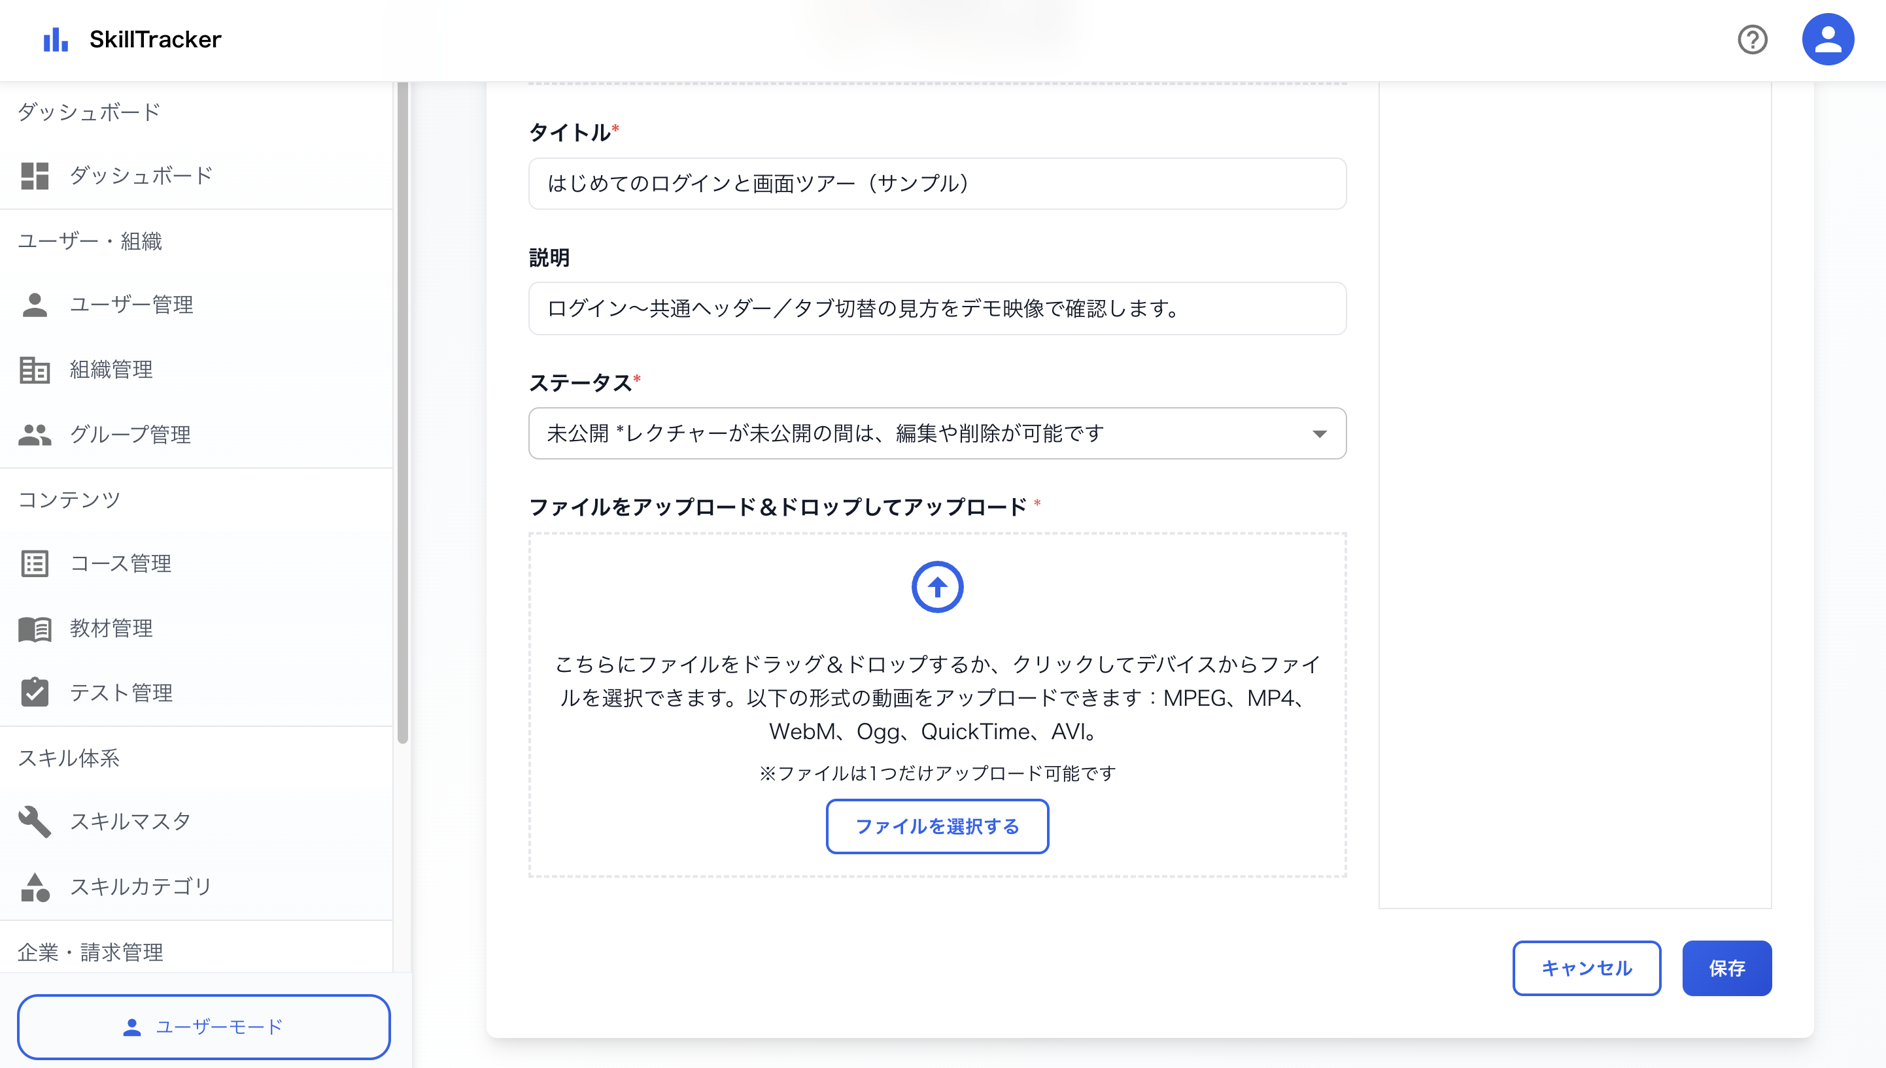Click the SkillTracker bar chart logo
Viewport: 1886px width, 1068px height.
tap(56, 40)
